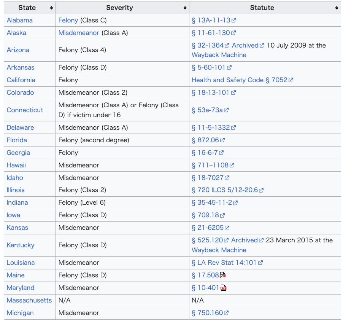
Task: Open statute § 32-1364 for Arizona
Action: [x=208, y=46]
